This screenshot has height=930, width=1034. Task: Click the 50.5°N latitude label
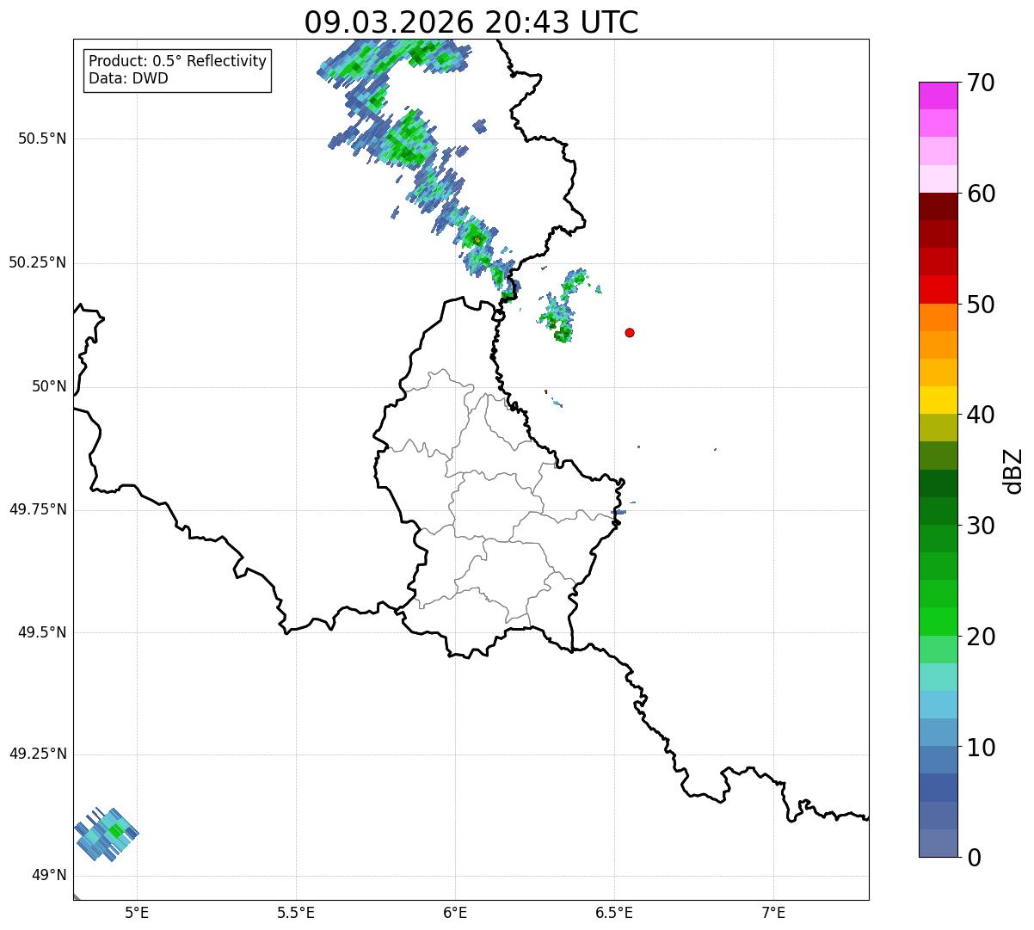[42, 139]
